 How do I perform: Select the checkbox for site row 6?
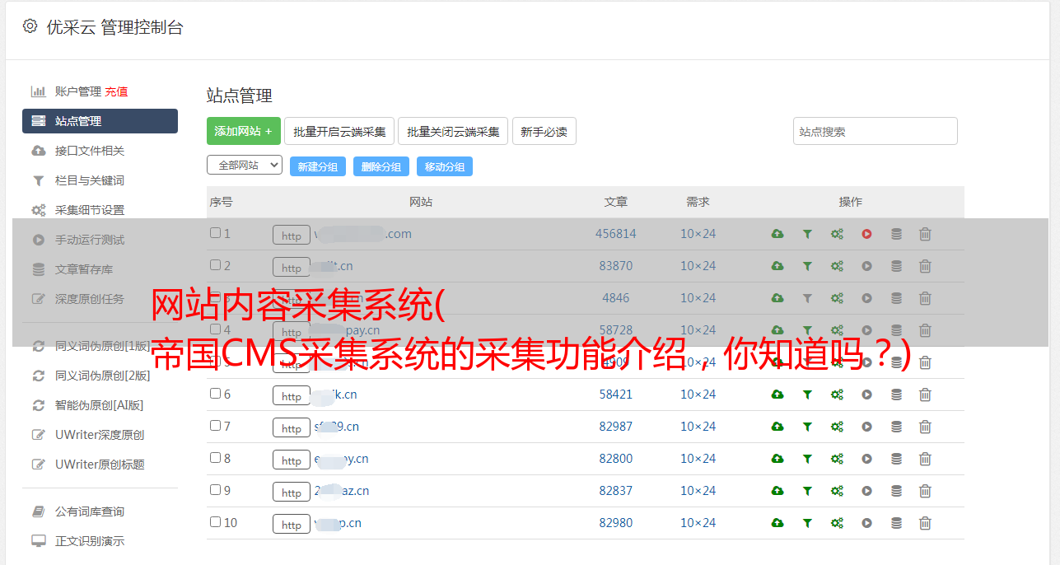(216, 394)
